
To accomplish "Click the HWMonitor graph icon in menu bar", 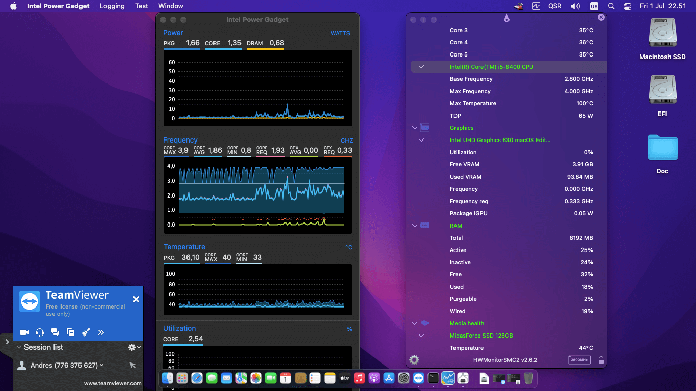I will click(536, 6).
